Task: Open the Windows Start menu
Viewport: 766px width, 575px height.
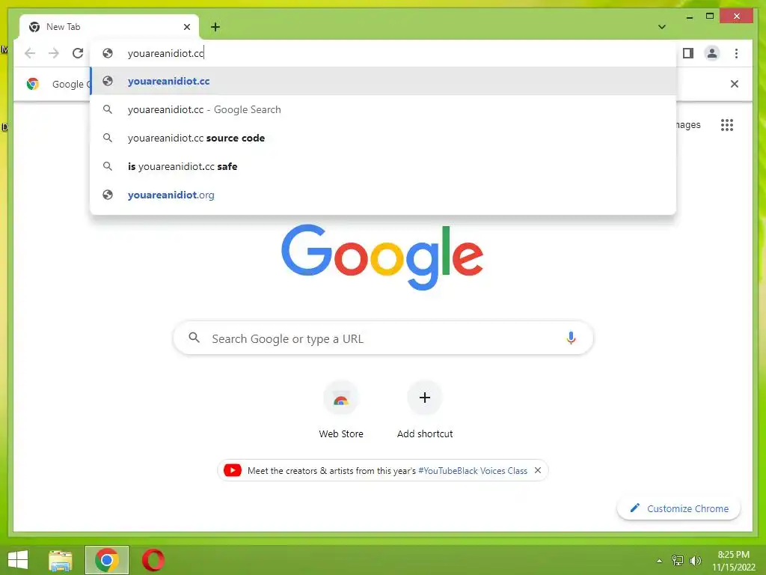Action: pos(18,560)
